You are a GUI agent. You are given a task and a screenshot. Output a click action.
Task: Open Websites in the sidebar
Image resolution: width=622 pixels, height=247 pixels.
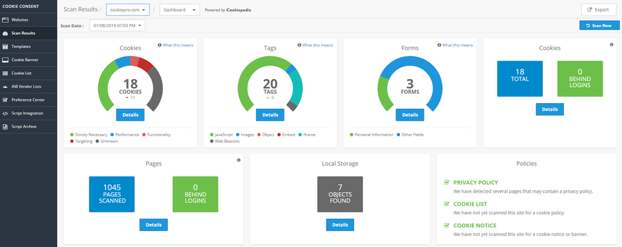28,20
